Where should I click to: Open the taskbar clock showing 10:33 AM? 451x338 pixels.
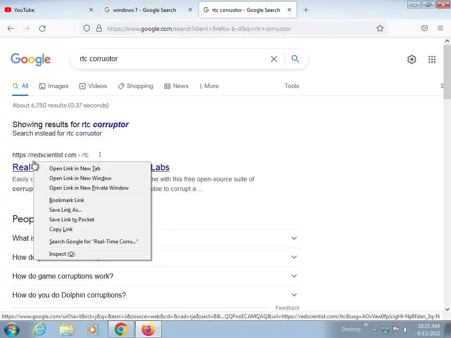point(429,329)
